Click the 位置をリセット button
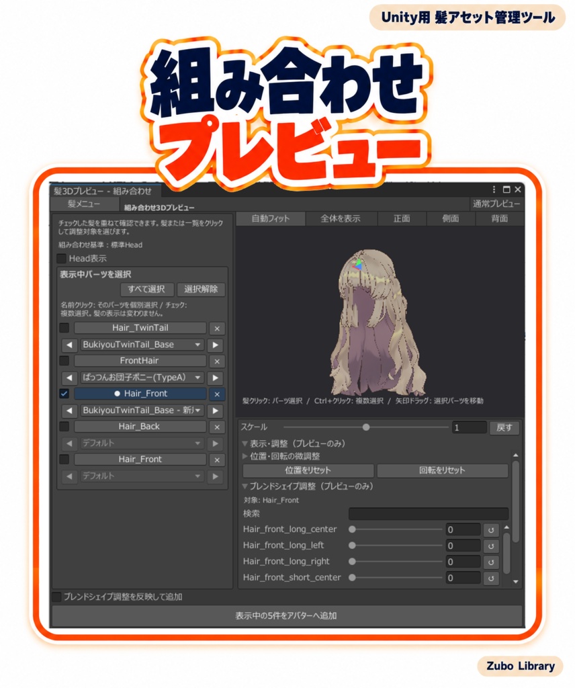This screenshot has width=575, height=688. coord(308,471)
